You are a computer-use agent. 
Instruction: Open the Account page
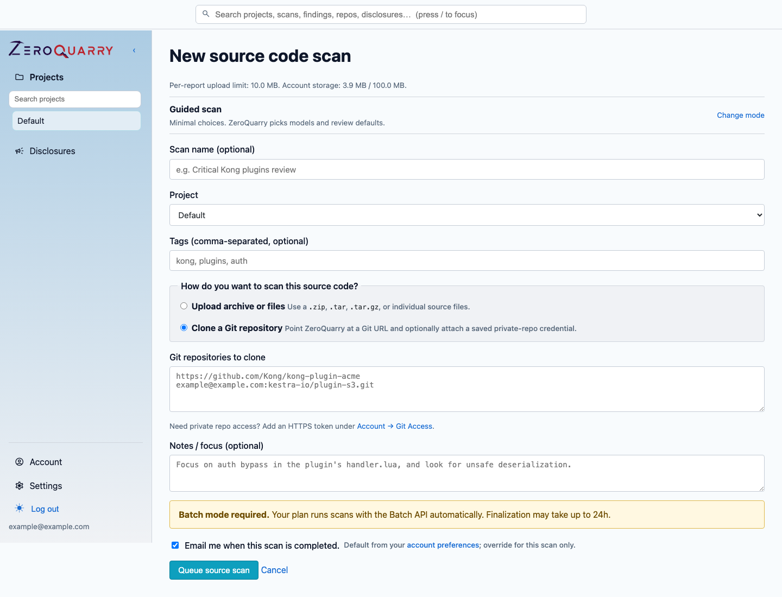pyautogui.click(x=46, y=462)
